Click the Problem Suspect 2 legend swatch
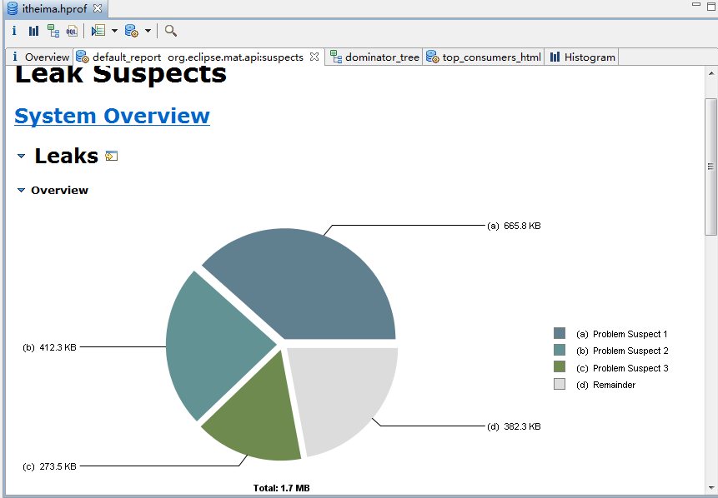Screen dimensions: 718x498 tap(560, 351)
